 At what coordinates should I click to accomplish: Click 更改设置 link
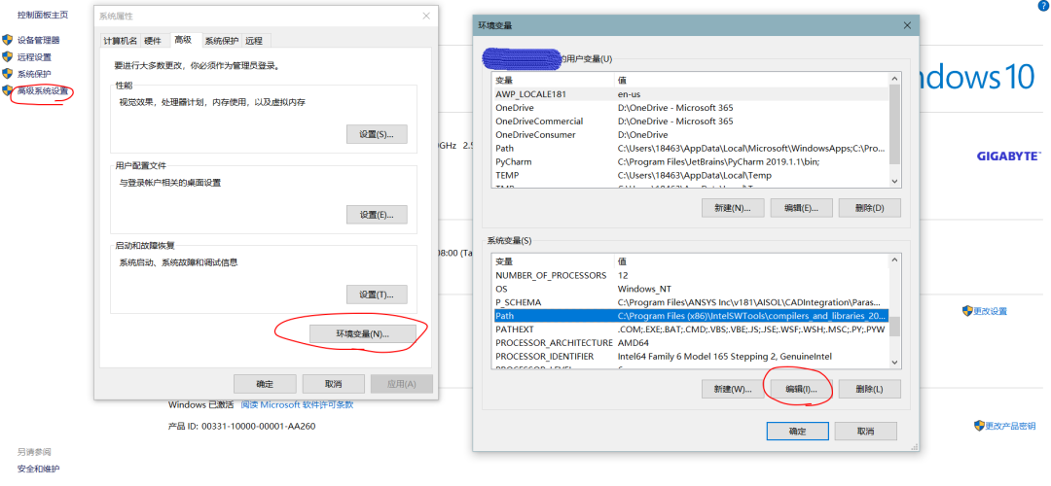click(990, 311)
